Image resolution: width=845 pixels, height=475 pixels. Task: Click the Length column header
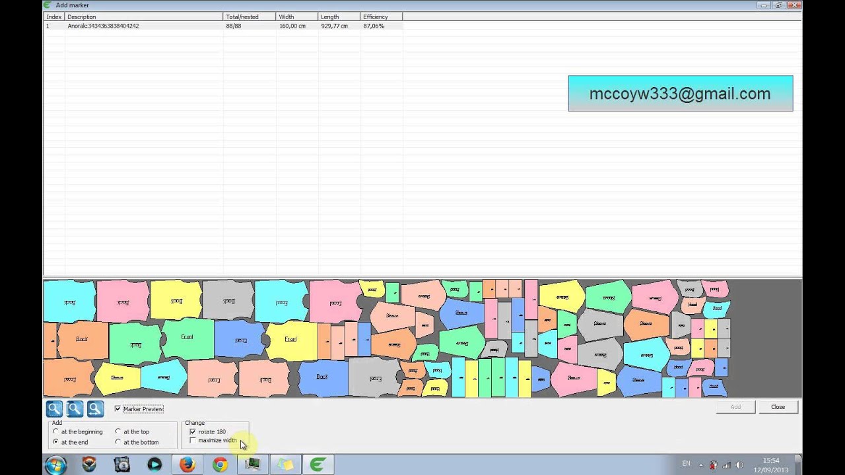point(339,16)
